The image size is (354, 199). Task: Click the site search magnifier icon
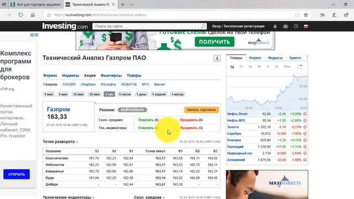point(203,26)
